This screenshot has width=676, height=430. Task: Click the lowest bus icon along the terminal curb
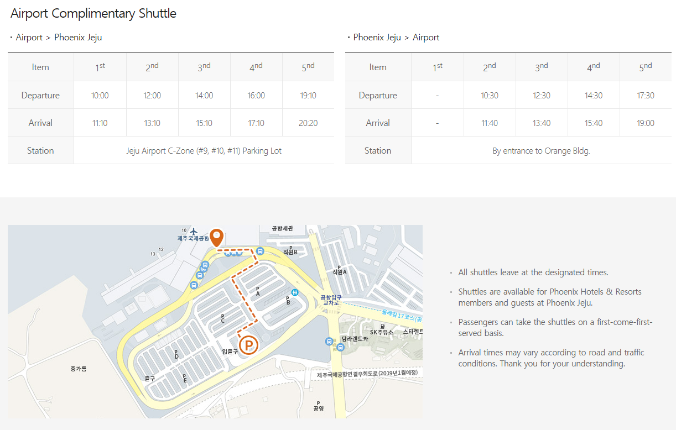[194, 285]
